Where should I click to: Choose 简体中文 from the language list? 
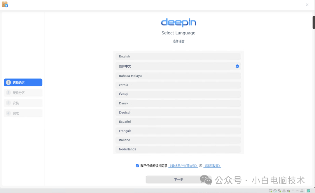[x=178, y=66]
